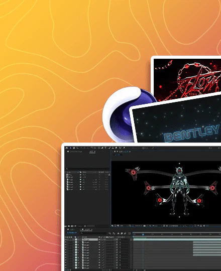Hide the topmost timeline layer's eye
Viewport: 221px width, 271px height.
click(x=65, y=239)
